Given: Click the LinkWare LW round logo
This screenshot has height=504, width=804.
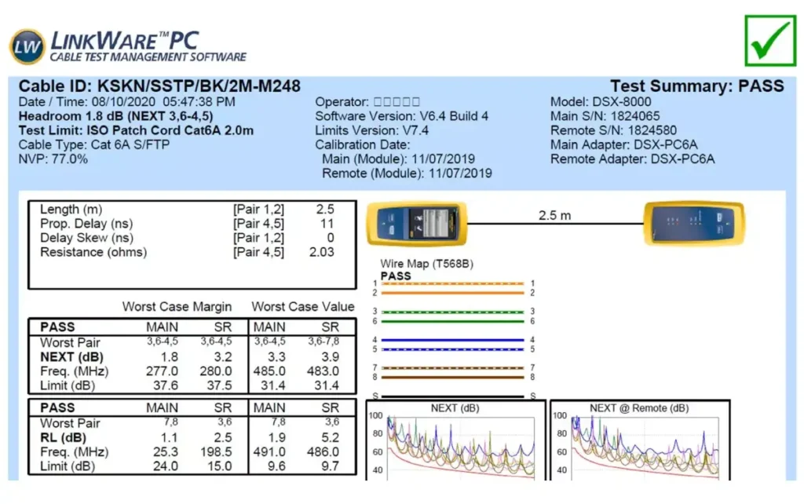Looking at the screenshot, I should [x=27, y=46].
